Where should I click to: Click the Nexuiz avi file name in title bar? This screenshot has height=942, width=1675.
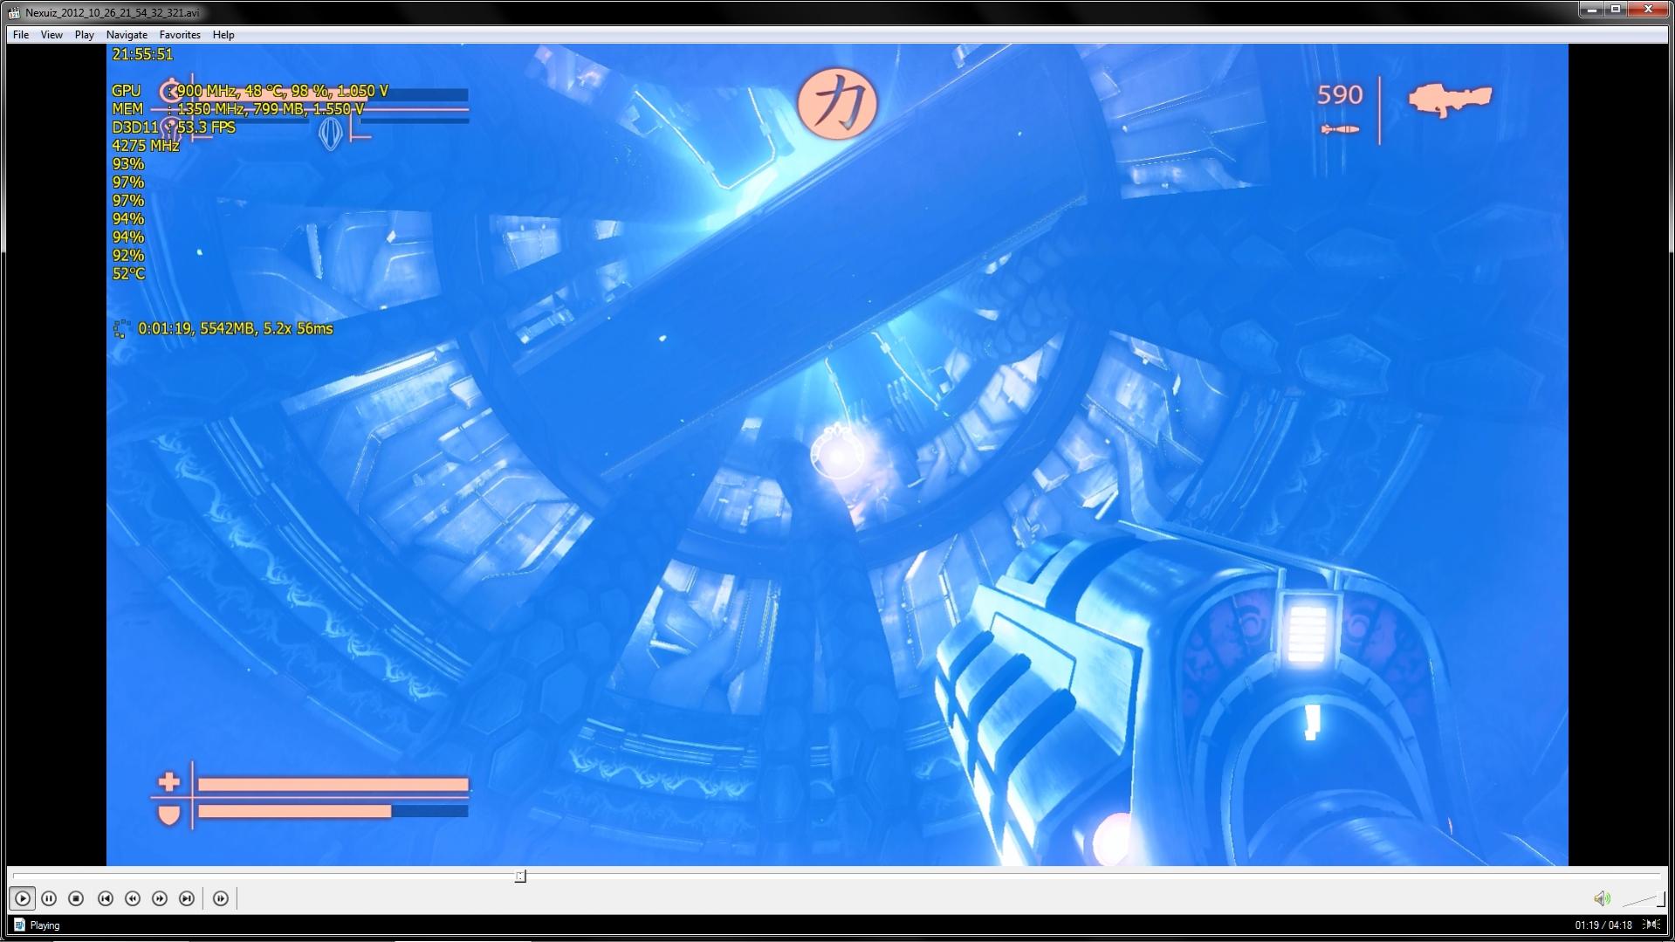[112, 12]
